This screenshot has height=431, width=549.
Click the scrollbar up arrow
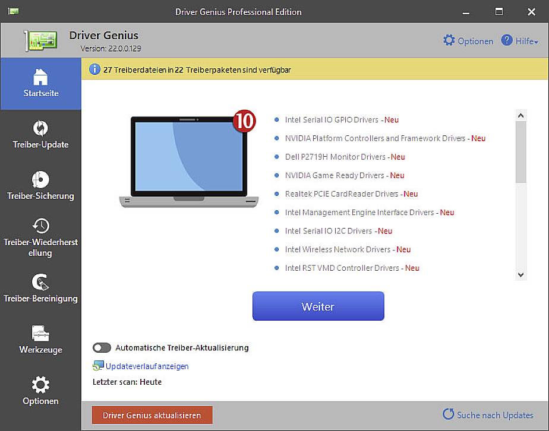[x=521, y=115]
